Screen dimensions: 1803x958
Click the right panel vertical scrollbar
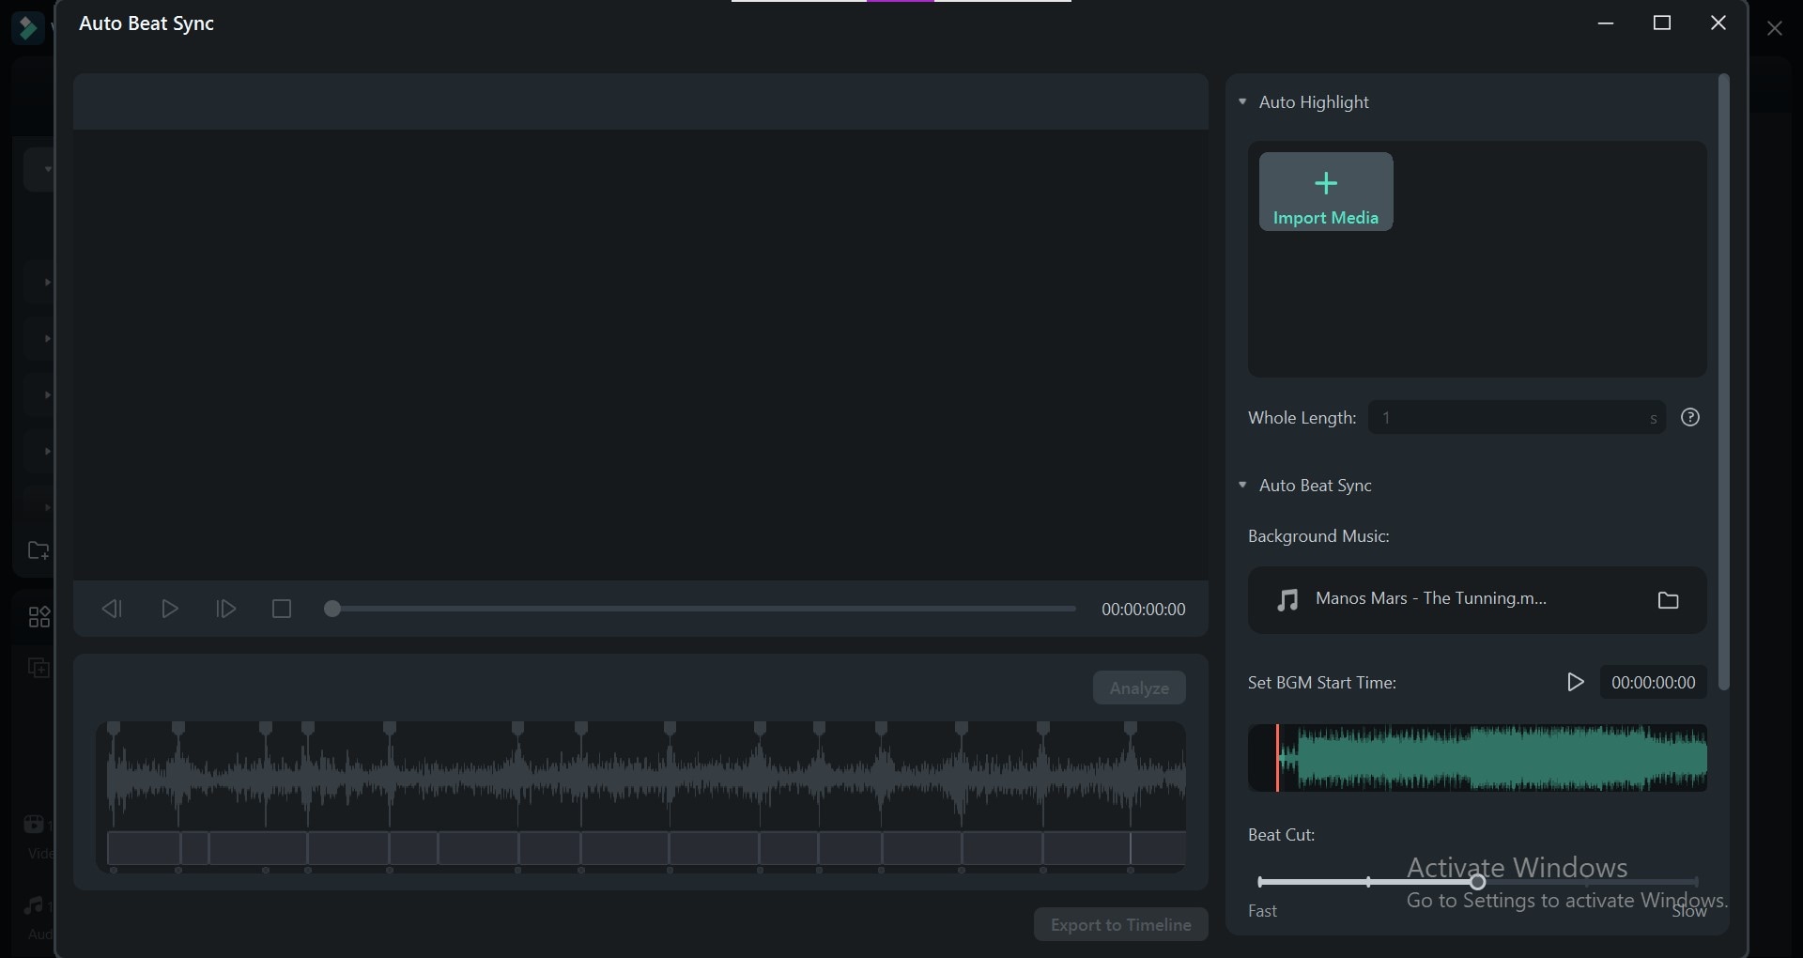tap(1723, 382)
